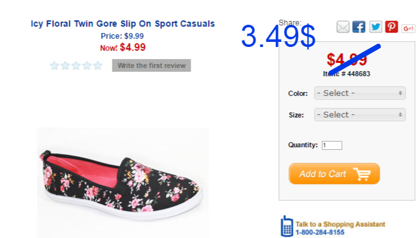This screenshot has height=238, width=417.
Task: Tweet this product with Twitter icon
Action: pyautogui.click(x=376, y=27)
